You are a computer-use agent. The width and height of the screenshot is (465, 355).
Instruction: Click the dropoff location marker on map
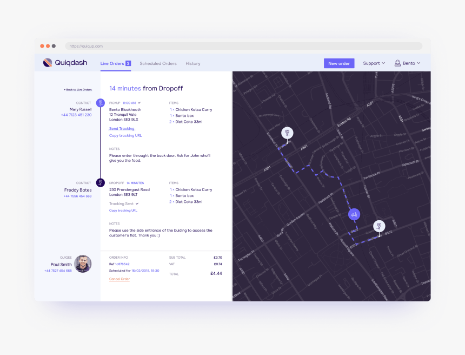pos(379,226)
